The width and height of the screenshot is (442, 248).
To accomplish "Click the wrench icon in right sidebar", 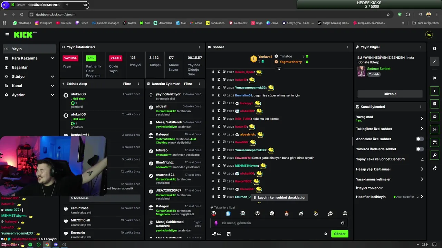I will coord(434,155).
